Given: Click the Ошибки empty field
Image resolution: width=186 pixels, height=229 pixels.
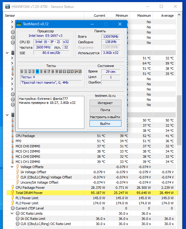Looking at the screenshot, I should 111,82.
